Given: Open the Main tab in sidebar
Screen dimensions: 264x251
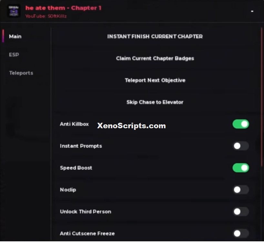Looking at the screenshot, I should pos(15,36).
